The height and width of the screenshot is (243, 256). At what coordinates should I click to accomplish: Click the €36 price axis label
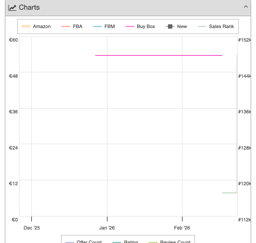[x=14, y=112]
